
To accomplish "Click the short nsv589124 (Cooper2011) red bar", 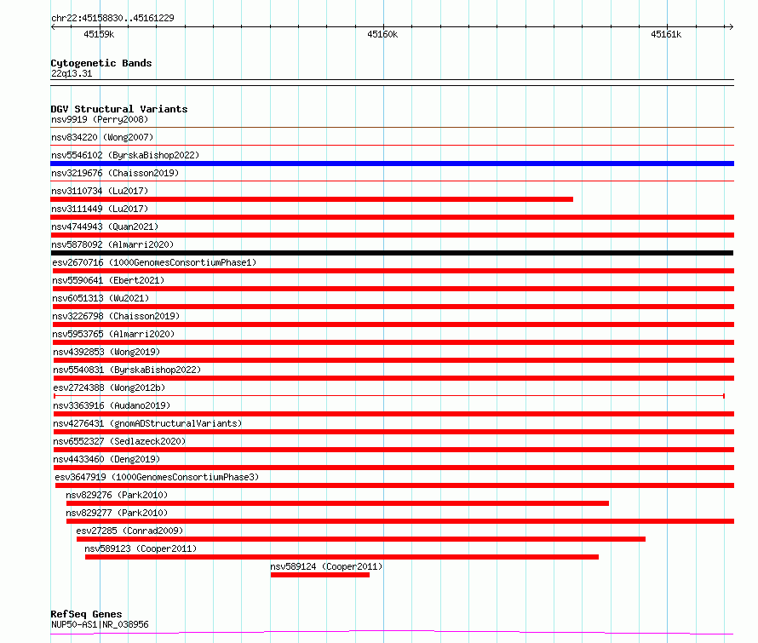I will point(320,575).
